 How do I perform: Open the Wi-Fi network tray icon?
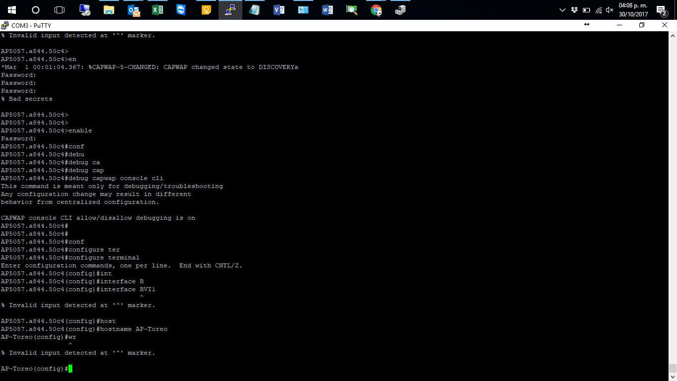599,10
